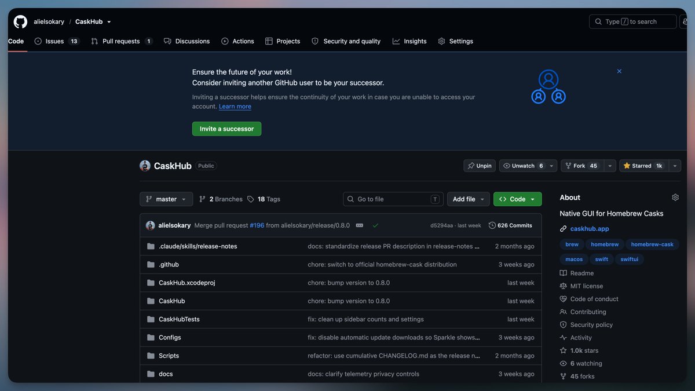The width and height of the screenshot is (695, 391).
Task: Visit the caskhub.app website link
Action: [x=590, y=229]
